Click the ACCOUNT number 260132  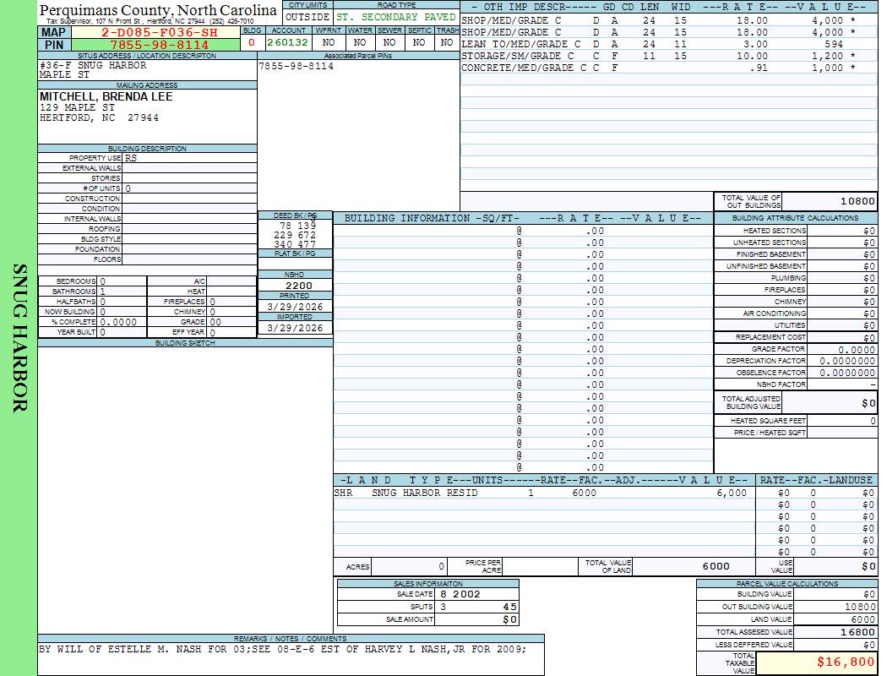point(288,42)
